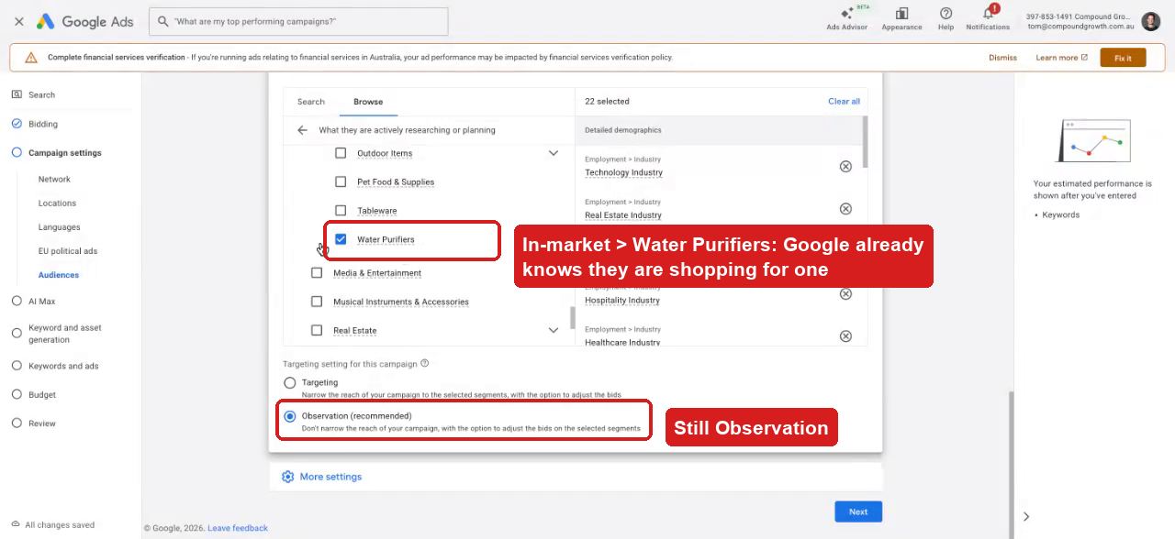Open Locations sub-item in sidebar
The height and width of the screenshot is (539, 1175).
57,203
